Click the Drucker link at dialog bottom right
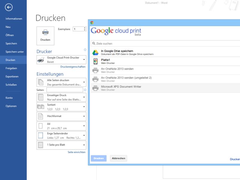Screen dimensions: 240x180 pyautogui.click(x=235, y=159)
